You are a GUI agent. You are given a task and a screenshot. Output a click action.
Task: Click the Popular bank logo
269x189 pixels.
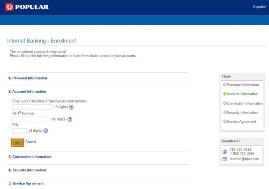tap(27, 7)
